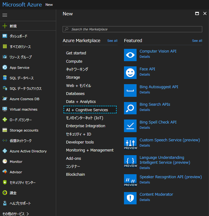Click Details under Face API
The image size is (209, 216).
(x=145, y=74)
